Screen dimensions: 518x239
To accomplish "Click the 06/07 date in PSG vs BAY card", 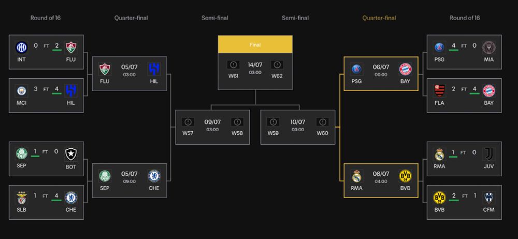I will click(381, 67).
